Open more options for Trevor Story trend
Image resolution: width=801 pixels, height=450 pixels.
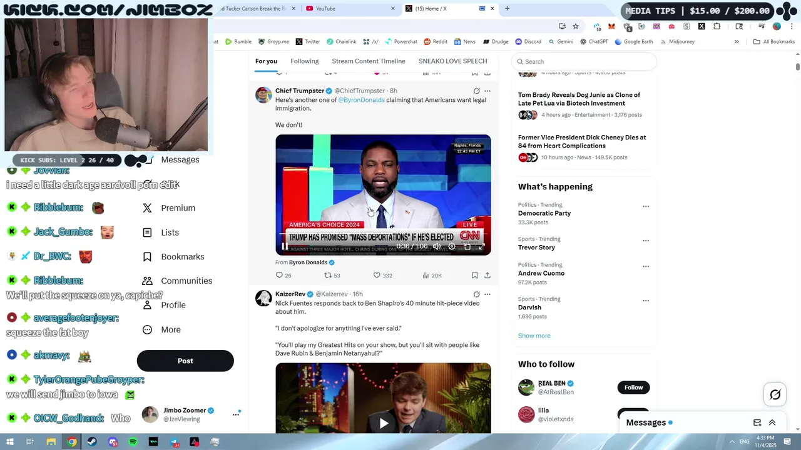click(646, 241)
